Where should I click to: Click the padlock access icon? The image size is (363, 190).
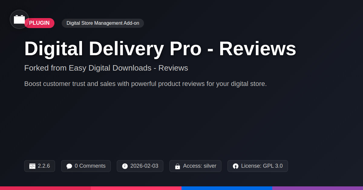[178, 166]
